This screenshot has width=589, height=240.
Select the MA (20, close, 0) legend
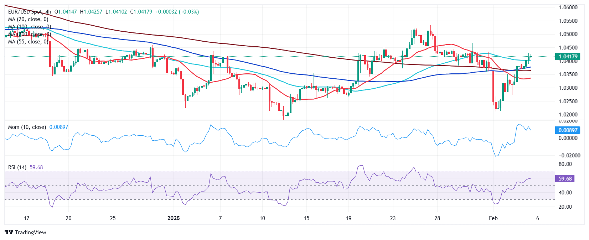[x=28, y=19]
